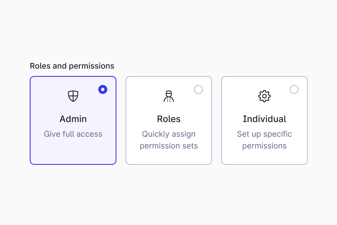Screen dimensions: 337x225
Task: Select the Admin radio button
Action: point(103,89)
